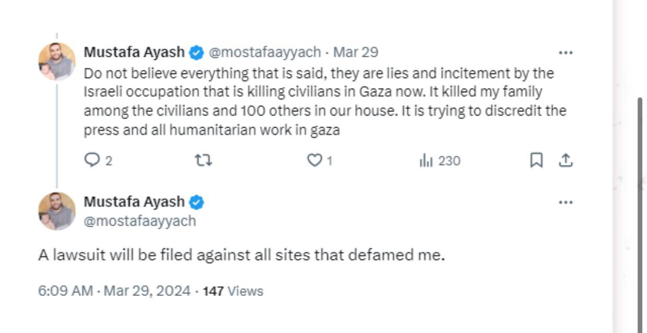
Task: Open second tweet's profile avatar
Action: 57,211
